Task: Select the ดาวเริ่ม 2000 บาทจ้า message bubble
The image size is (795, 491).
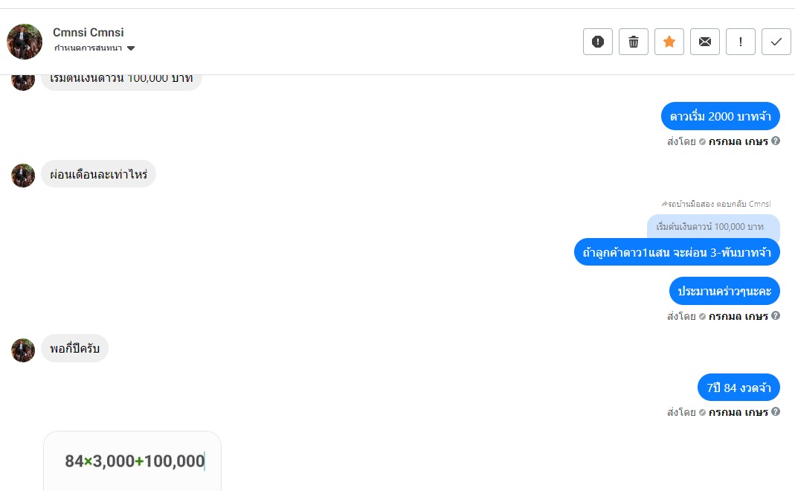Action: (720, 116)
